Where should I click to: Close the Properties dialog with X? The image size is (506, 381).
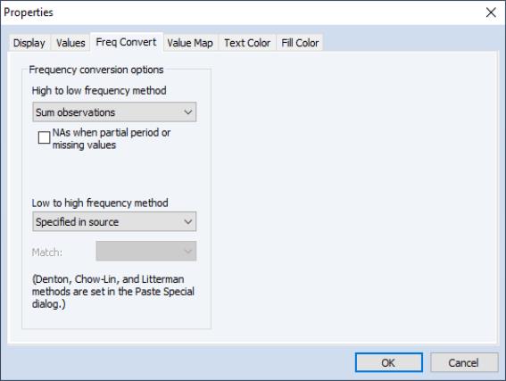[x=491, y=12]
